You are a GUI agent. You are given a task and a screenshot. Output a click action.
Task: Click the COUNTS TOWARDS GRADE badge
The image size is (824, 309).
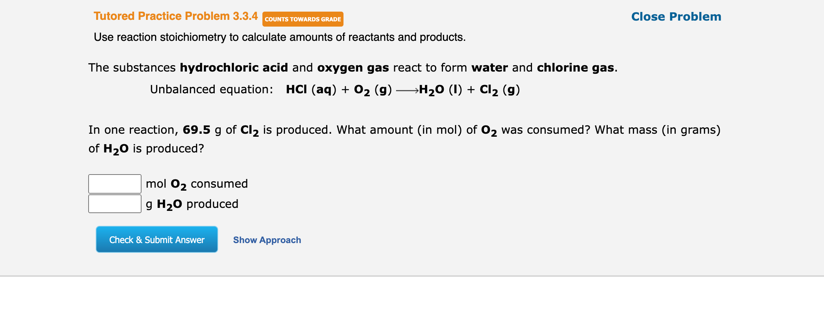[303, 19]
